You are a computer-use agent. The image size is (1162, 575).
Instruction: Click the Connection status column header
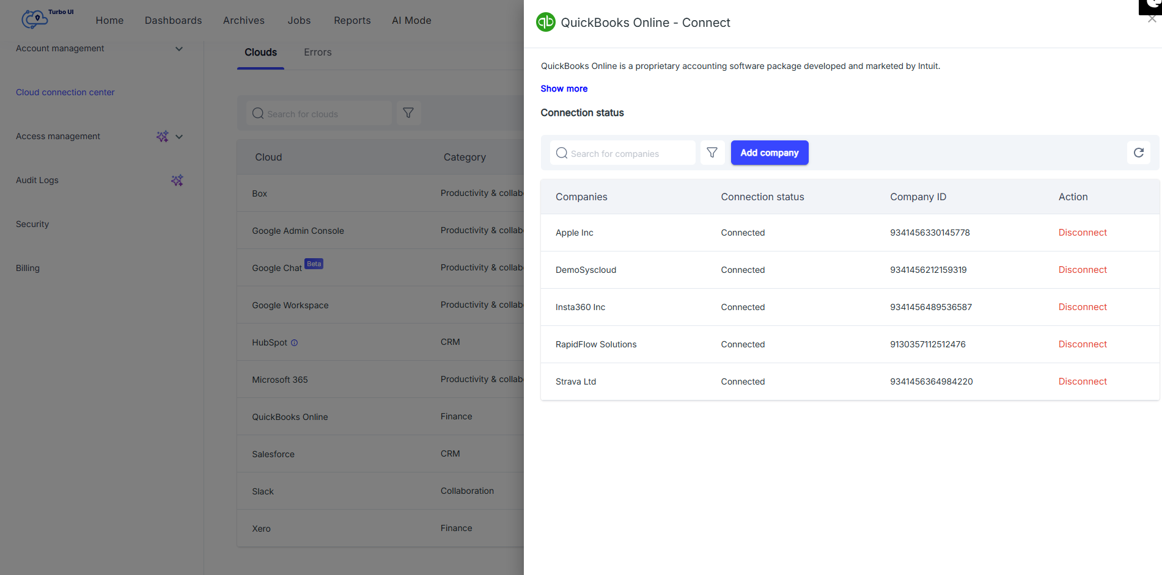[762, 197]
